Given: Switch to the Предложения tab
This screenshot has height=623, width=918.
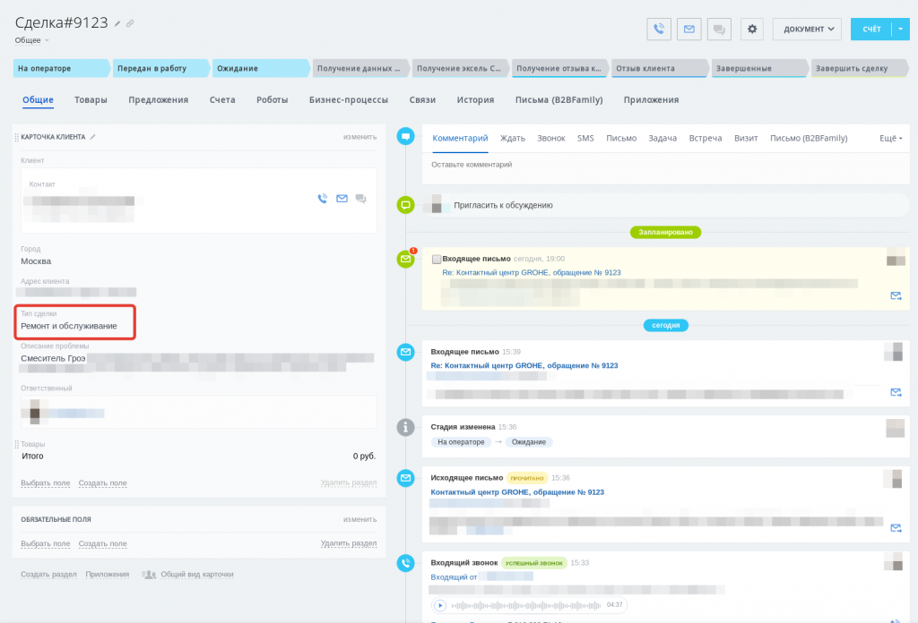Looking at the screenshot, I should point(158,100).
